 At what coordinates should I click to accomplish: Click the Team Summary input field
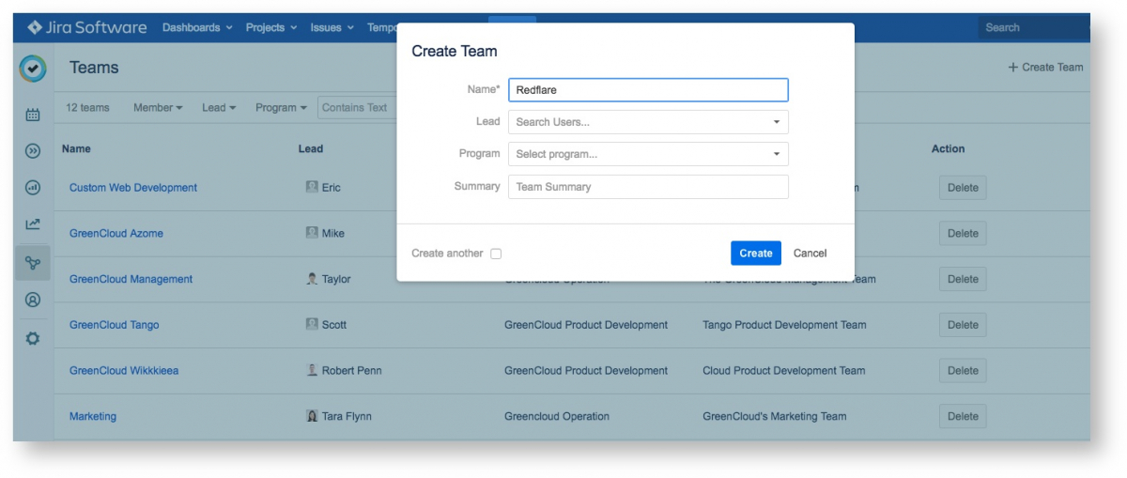pos(648,187)
